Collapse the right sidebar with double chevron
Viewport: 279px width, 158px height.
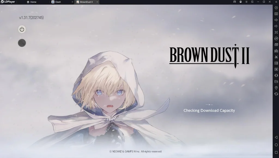(276, 2)
